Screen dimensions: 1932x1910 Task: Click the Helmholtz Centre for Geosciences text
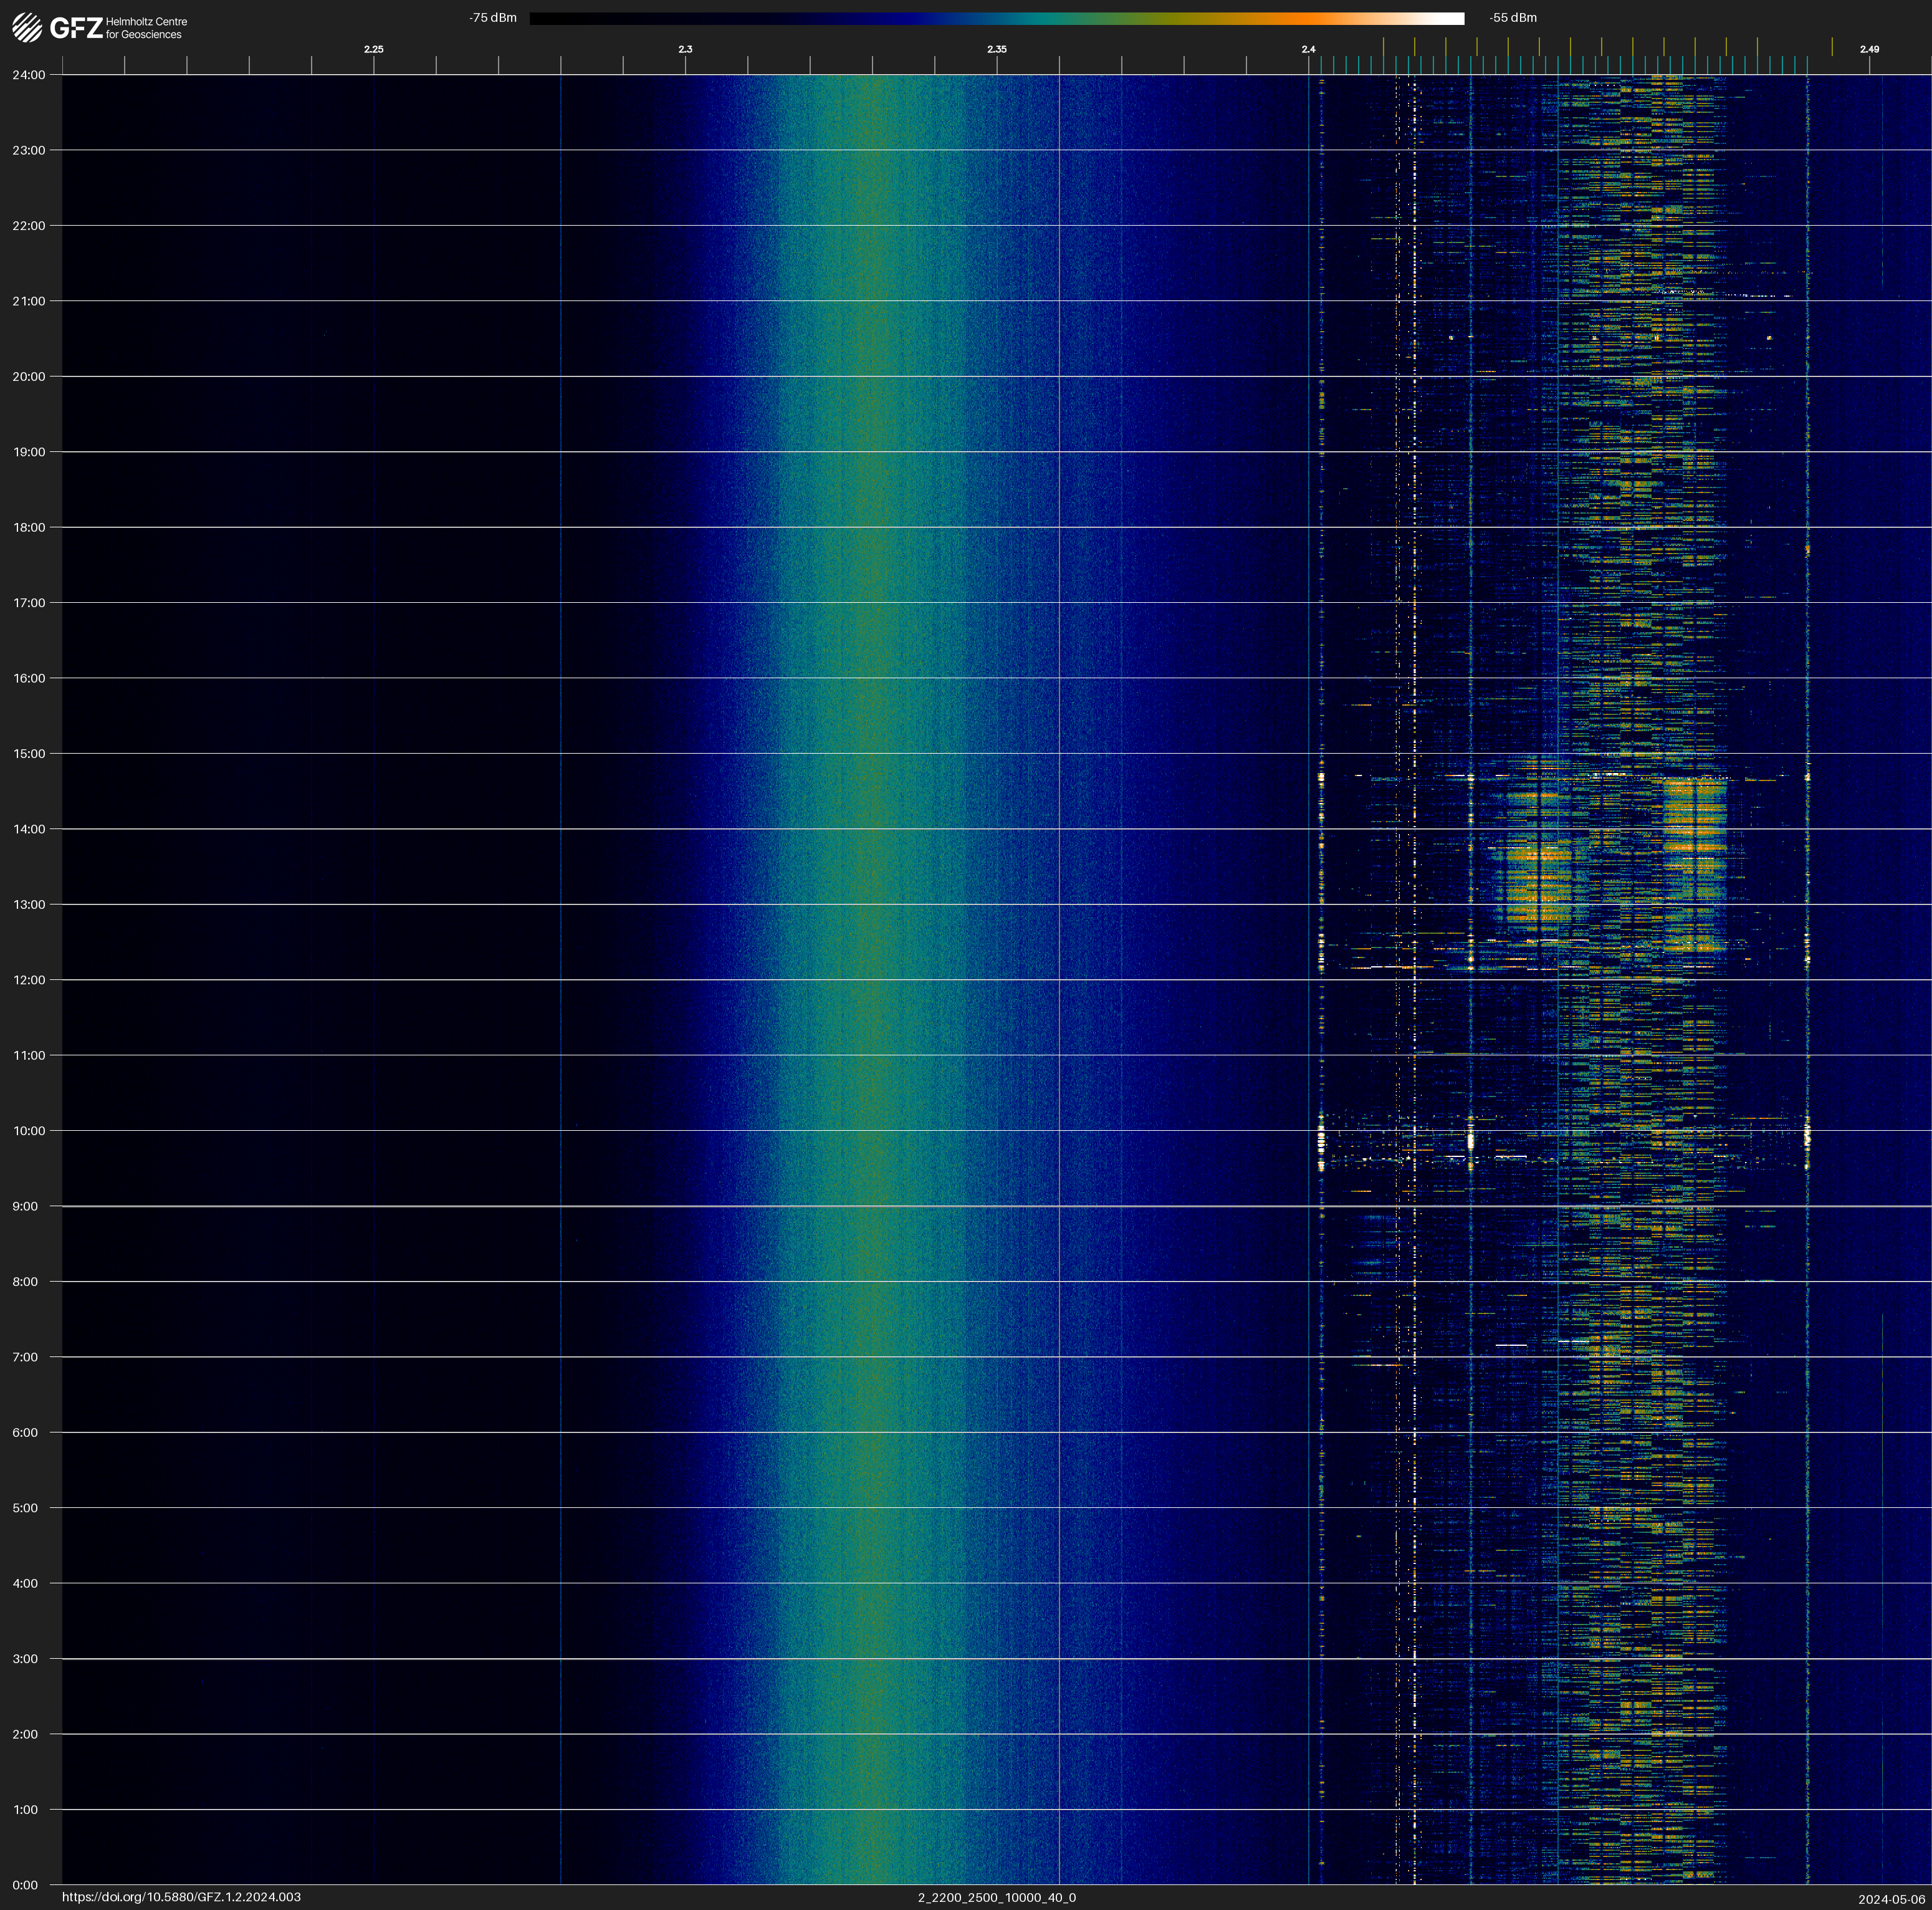pos(146,28)
